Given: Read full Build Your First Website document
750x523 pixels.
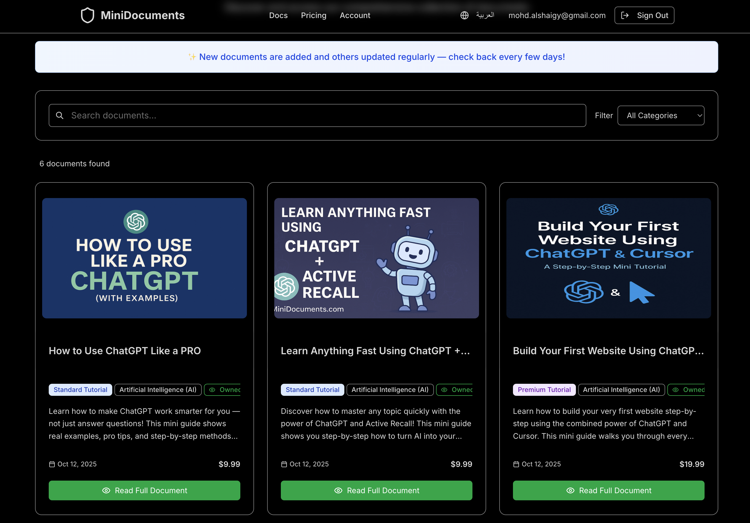Looking at the screenshot, I should coord(608,490).
